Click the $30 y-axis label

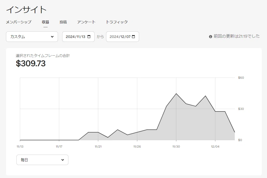tap(241, 109)
